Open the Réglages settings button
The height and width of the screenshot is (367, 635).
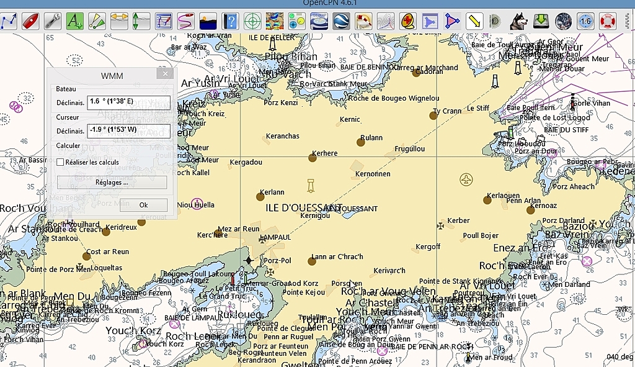[x=112, y=183]
